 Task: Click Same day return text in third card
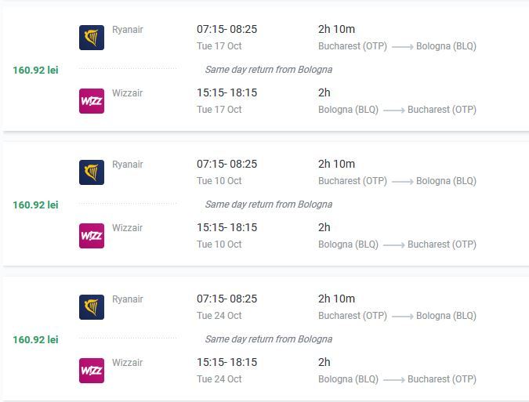(x=269, y=339)
